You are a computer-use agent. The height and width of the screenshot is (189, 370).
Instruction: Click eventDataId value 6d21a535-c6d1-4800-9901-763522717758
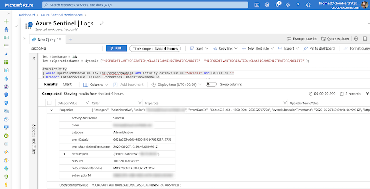point(142,139)
